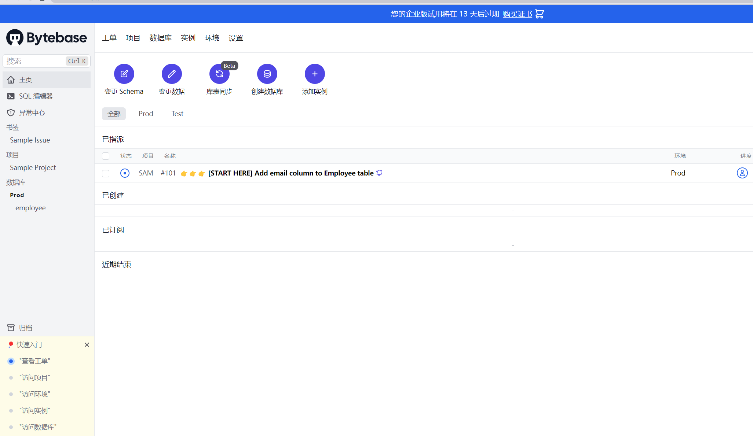
Task: Open the Sample Issue bookmark
Action: [30, 140]
